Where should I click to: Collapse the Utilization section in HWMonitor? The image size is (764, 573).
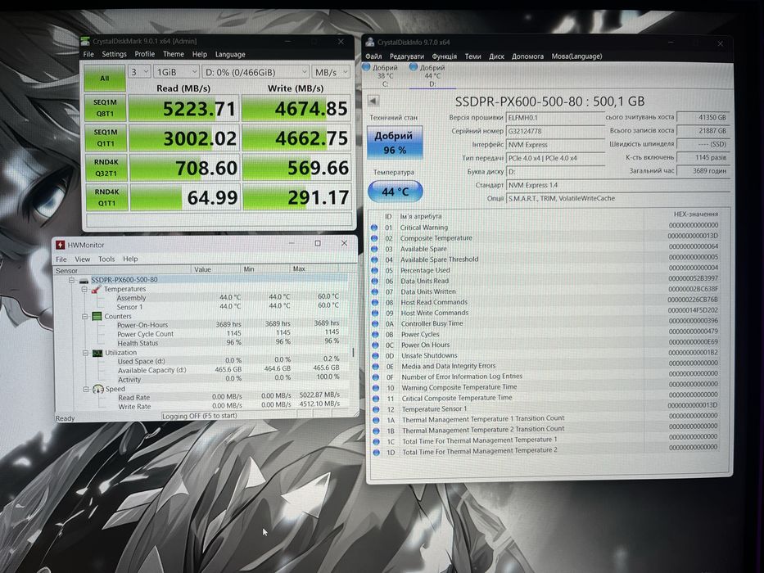click(x=86, y=353)
